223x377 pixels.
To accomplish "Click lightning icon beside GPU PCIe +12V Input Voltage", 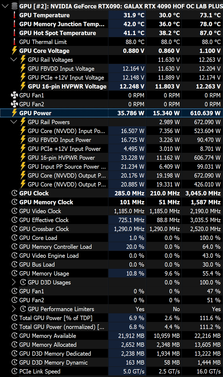I will (x=23, y=77).
